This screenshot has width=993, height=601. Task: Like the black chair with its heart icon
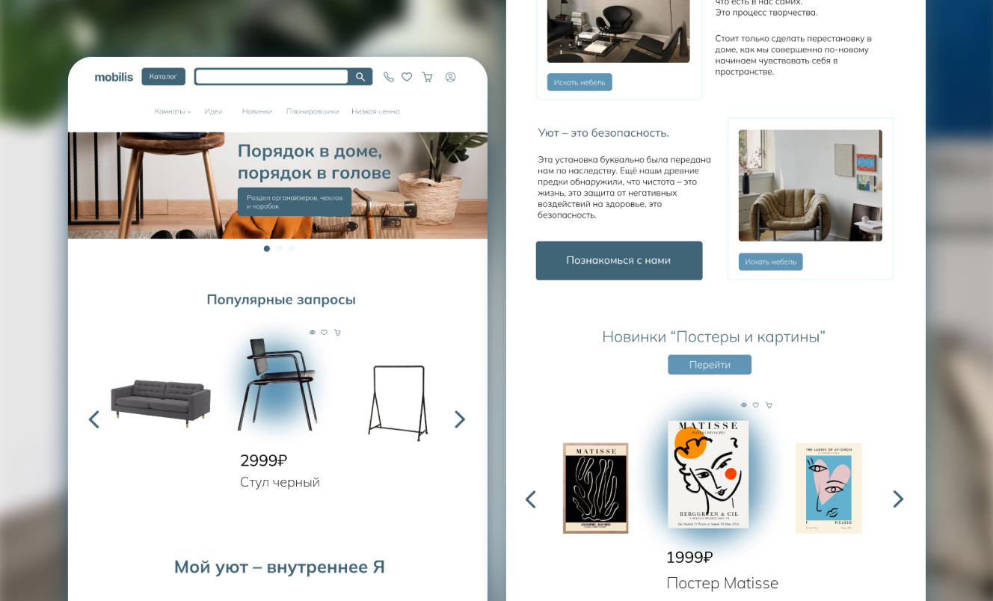(325, 333)
